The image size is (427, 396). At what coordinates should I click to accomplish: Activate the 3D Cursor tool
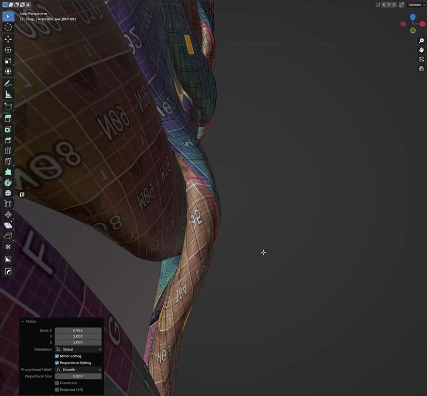8,27
